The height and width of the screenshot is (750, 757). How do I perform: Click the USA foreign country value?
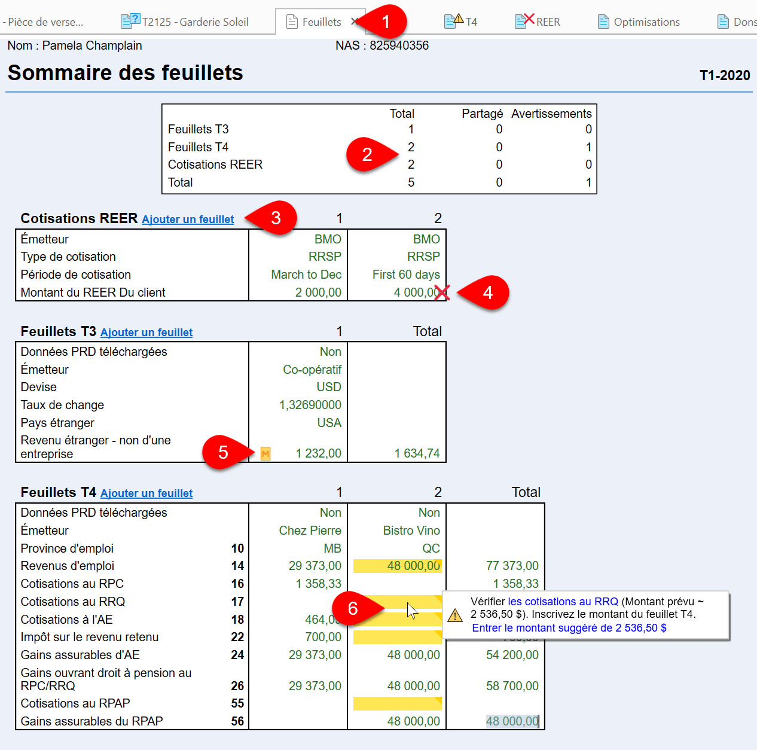(x=329, y=423)
